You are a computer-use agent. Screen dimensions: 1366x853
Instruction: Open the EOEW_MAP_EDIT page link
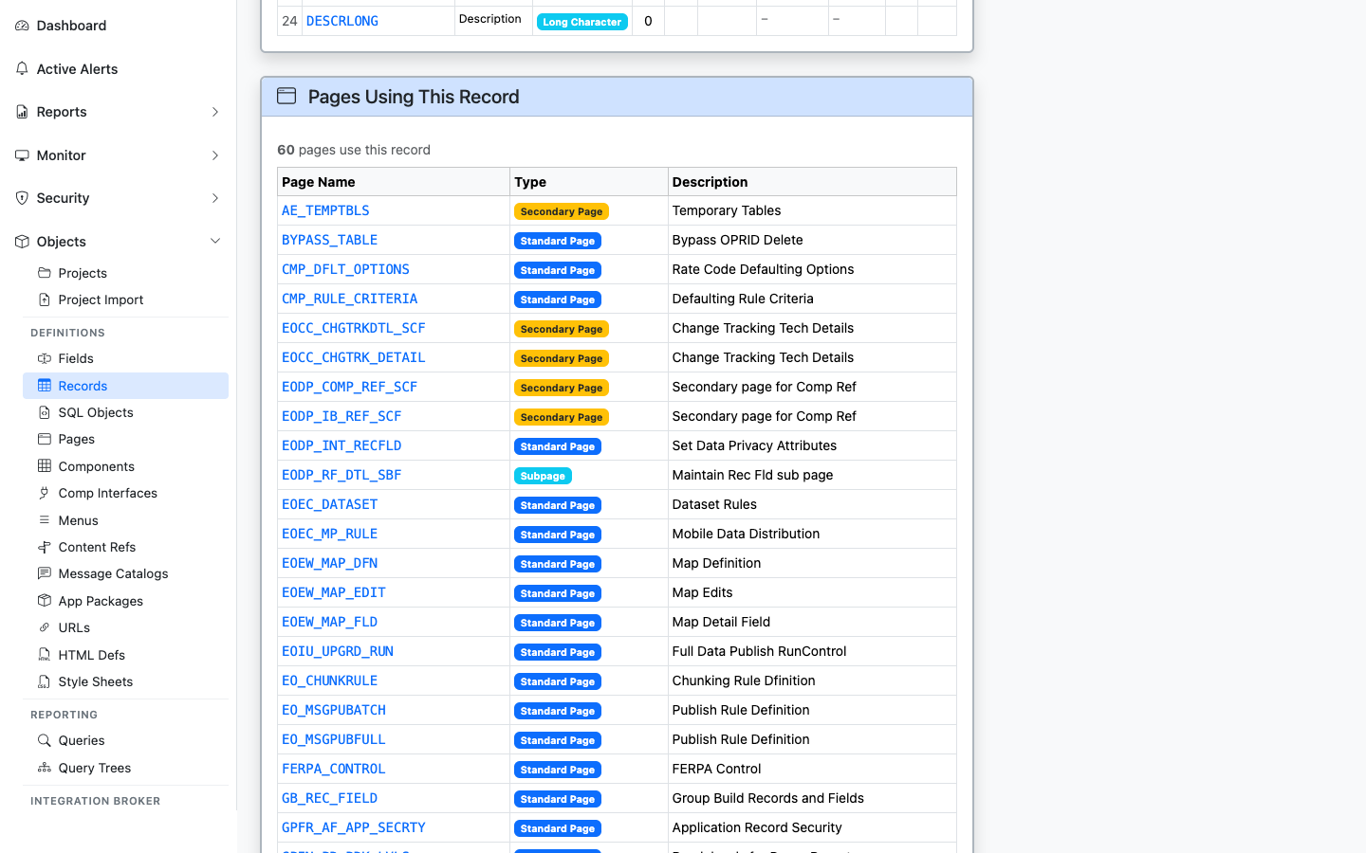(x=333, y=592)
